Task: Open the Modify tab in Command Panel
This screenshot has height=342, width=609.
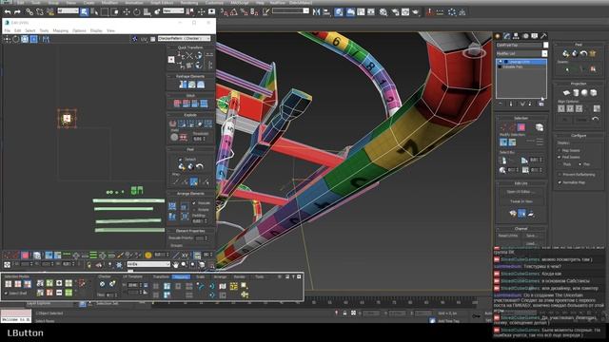Action: coord(507,36)
